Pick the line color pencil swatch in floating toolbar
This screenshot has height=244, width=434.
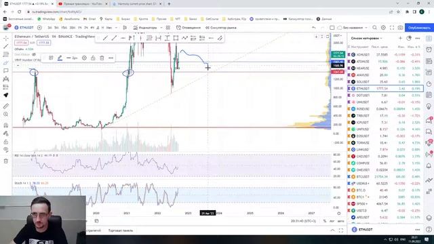click(x=60, y=58)
